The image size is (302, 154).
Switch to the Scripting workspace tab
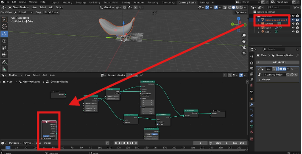click(204, 3)
